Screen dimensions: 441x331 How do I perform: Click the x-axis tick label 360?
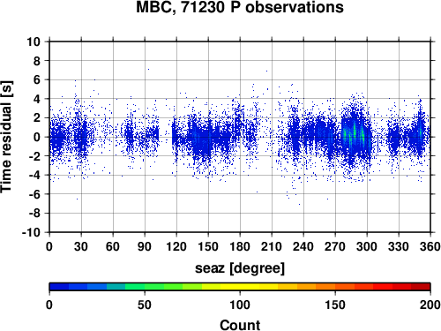point(430,246)
